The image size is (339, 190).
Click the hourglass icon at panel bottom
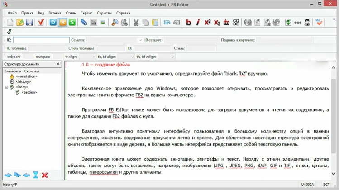point(36,175)
